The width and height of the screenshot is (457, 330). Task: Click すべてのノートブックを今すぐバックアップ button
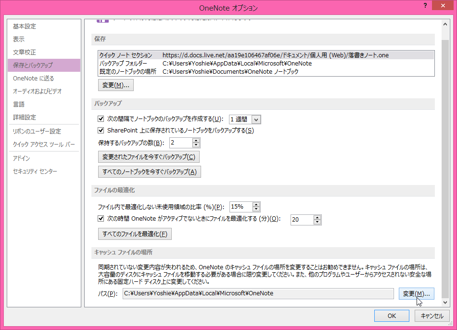point(150,172)
